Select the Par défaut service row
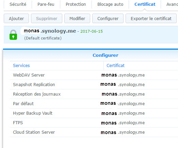 point(94,104)
